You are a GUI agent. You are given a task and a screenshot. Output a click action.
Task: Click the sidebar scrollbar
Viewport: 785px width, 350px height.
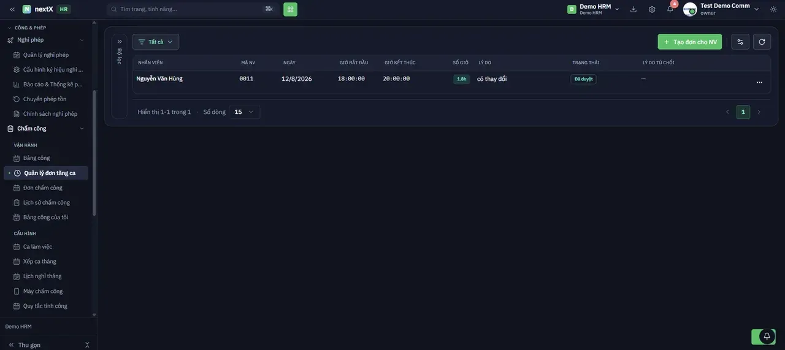click(x=94, y=153)
